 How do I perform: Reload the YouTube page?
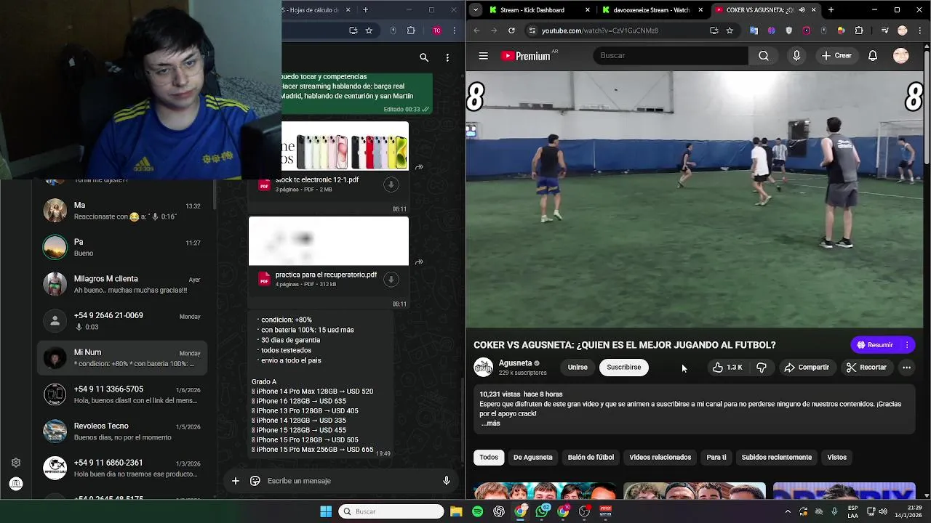click(x=511, y=31)
